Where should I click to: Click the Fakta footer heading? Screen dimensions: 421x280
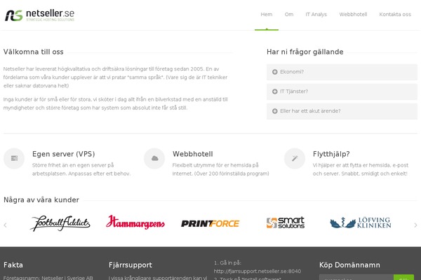point(13,265)
